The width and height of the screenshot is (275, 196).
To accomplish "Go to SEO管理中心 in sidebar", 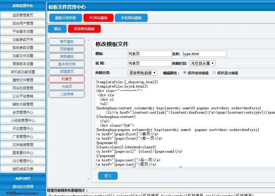I will tap(23, 161).
